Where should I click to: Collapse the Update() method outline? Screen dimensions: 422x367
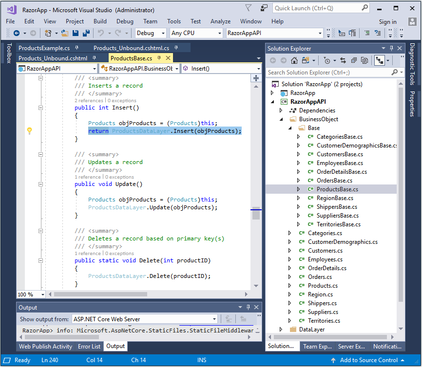(40, 184)
